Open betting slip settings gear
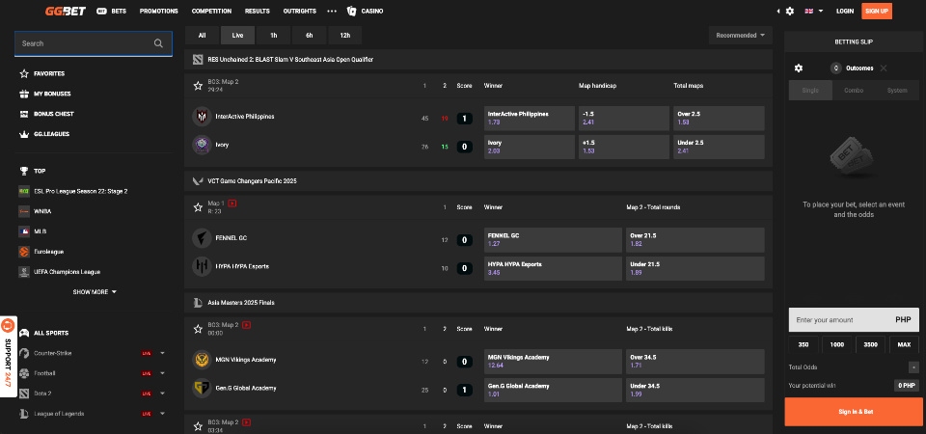926x434 pixels. 798,68
